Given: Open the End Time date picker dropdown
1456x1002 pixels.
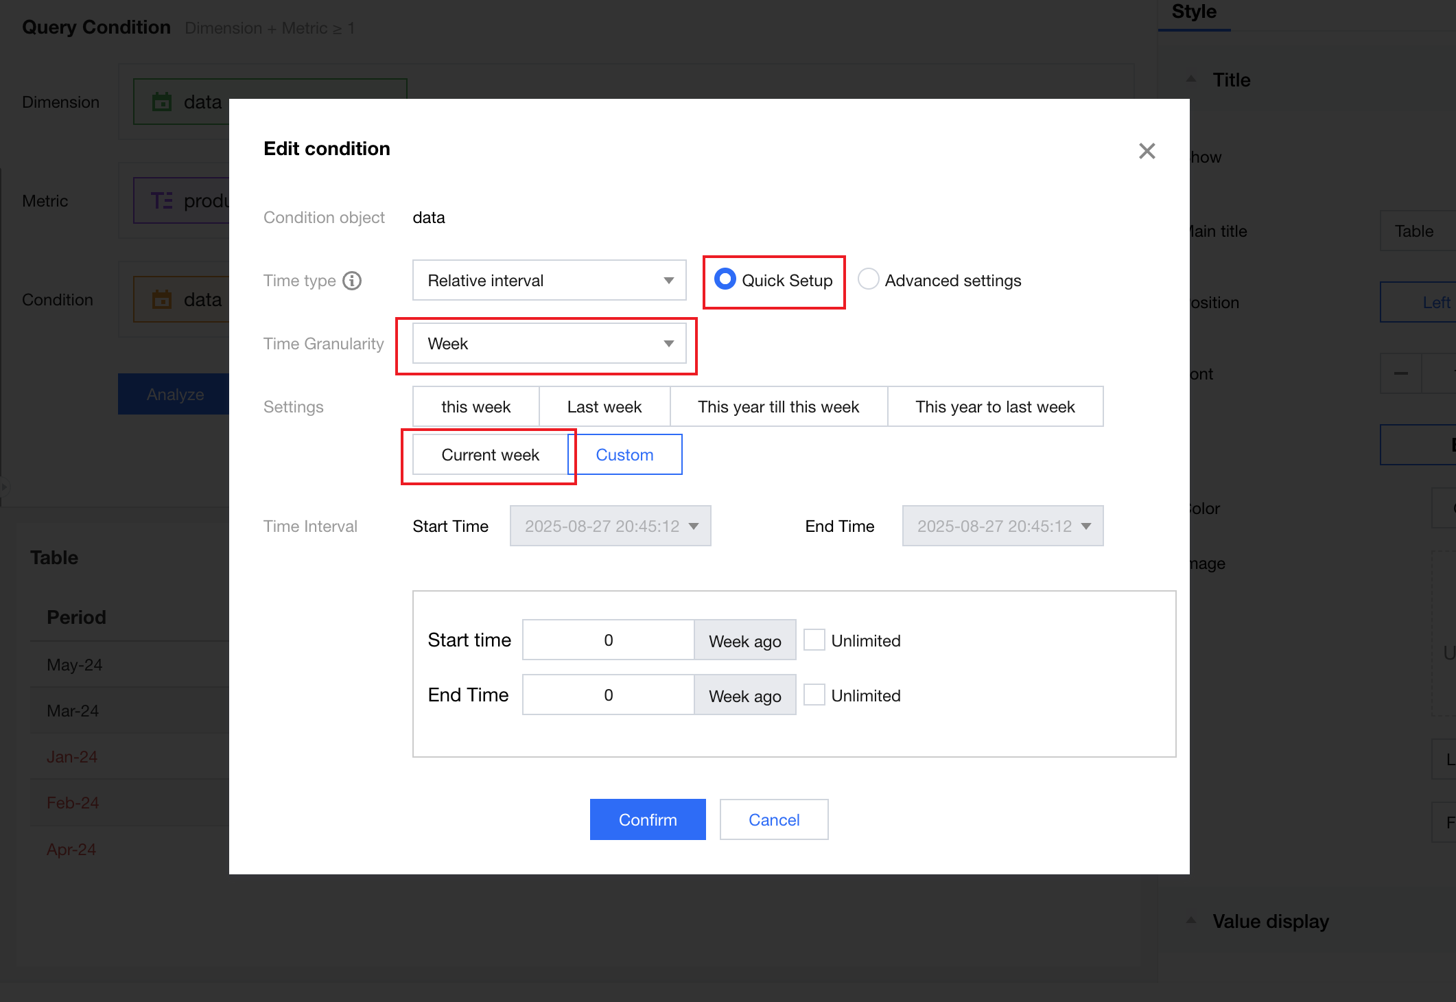Looking at the screenshot, I should pos(1002,526).
